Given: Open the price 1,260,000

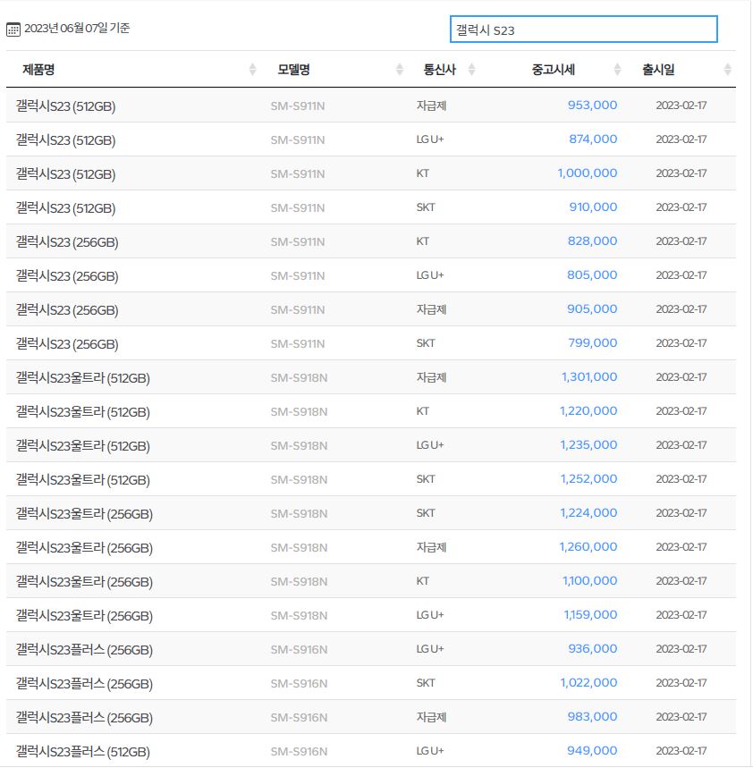Looking at the screenshot, I should (x=588, y=546).
